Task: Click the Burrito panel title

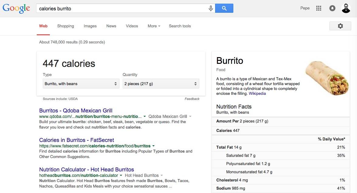Action: pyautogui.click(x=230, y=61)
